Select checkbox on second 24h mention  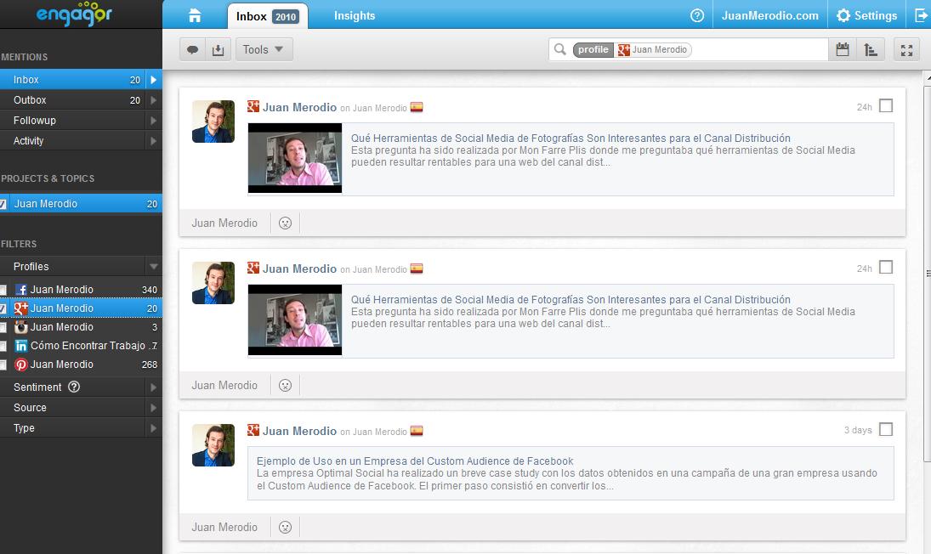pyautogui.click(x=885, y=267)
